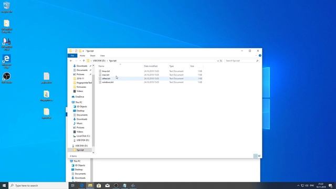The image size is (336, 189).
Task: Switch to the View ribbon tab
Action: 102,56
